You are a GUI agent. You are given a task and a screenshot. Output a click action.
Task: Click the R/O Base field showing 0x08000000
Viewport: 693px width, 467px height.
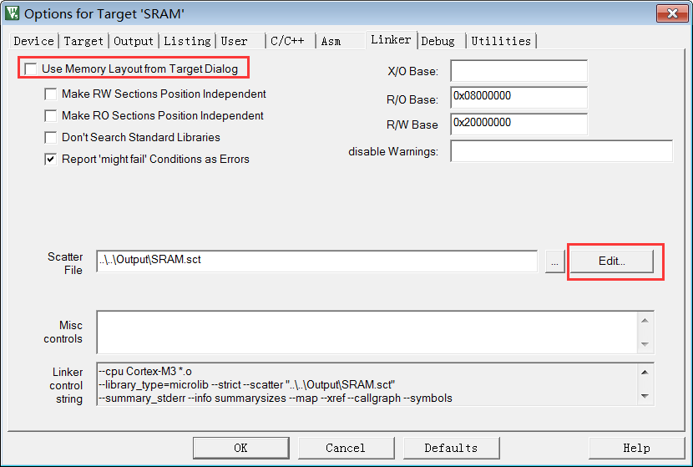pos(518,97)
